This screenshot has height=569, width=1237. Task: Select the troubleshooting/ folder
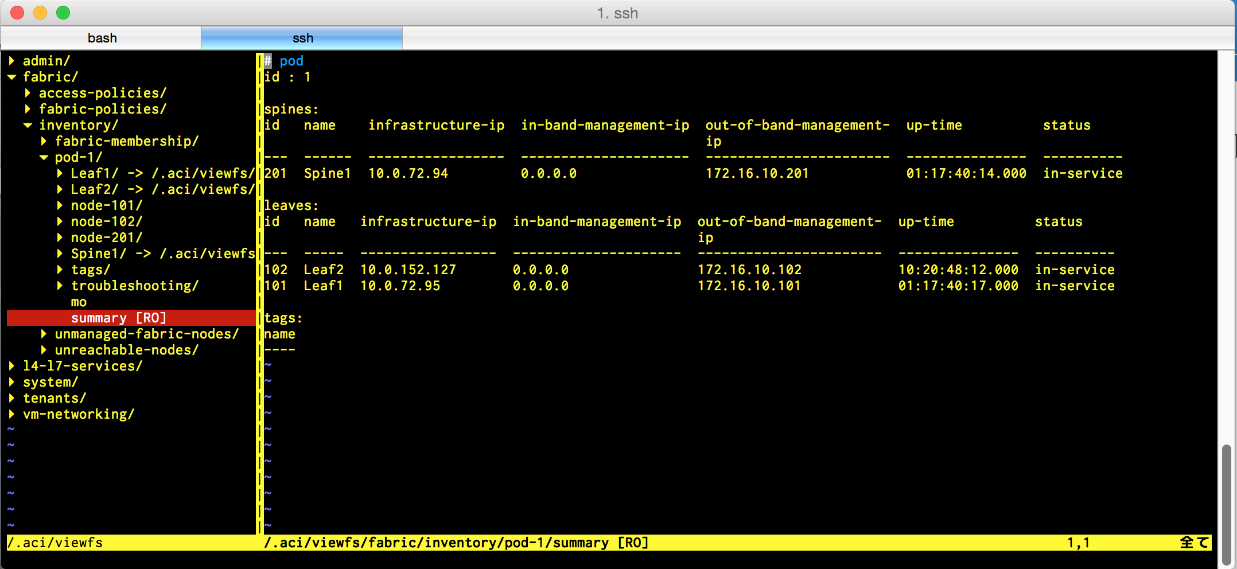(134, 286)
